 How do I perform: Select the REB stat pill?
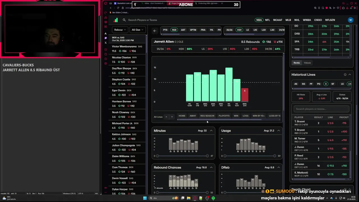tap(174, 30)
